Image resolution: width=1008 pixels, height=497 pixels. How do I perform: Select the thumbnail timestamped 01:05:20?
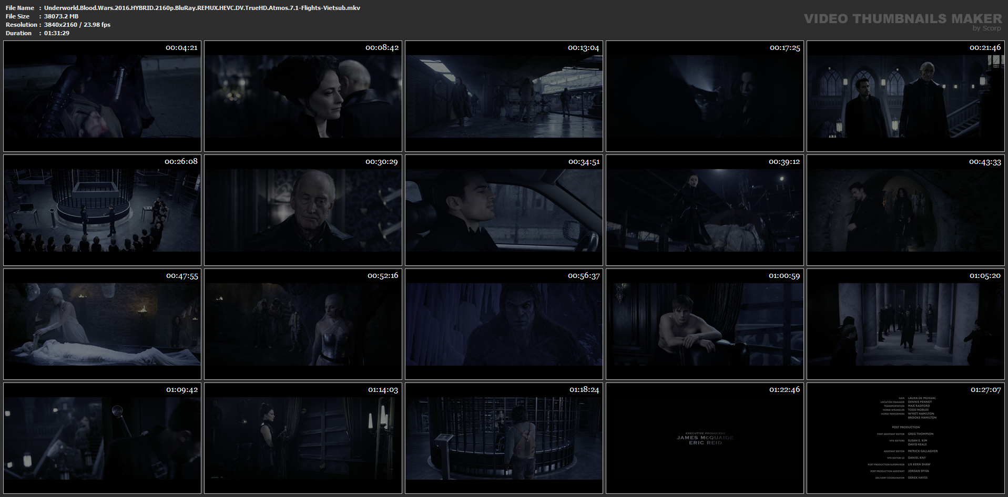pyautogui.click(x=905, y=324)
